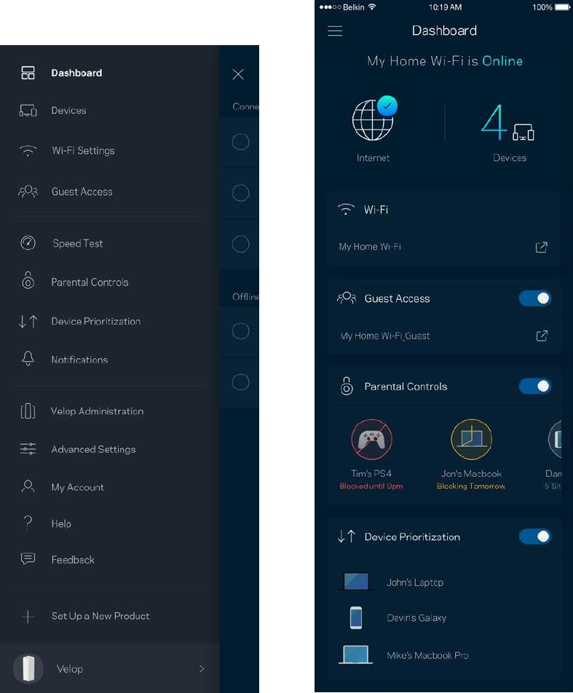573x693 pixels.
Task: Choose Set Up a New Product
Action: (x=100, y=616)
